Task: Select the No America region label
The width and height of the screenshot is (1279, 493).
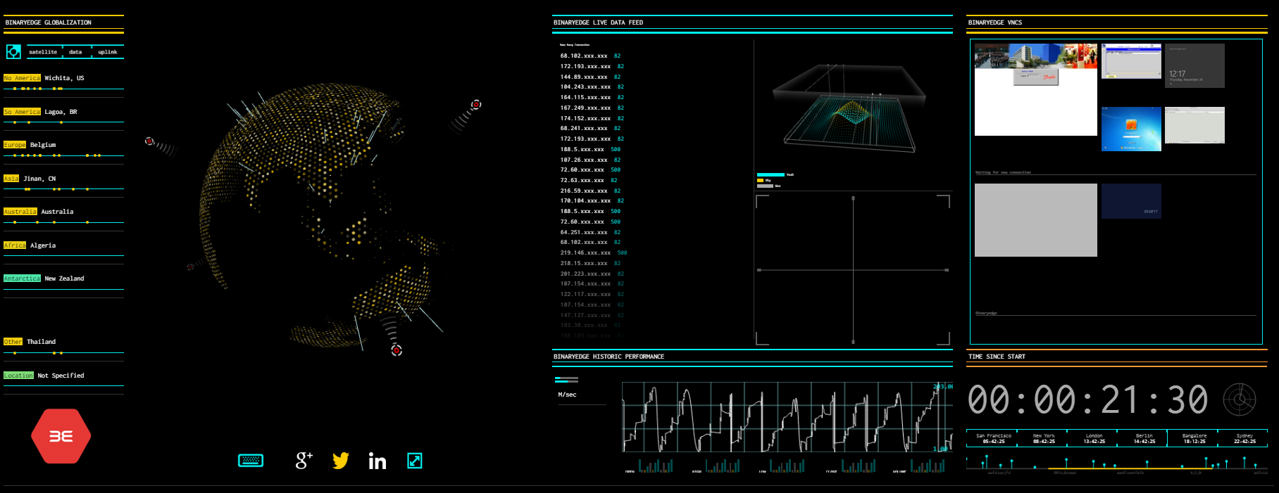Action: tap(22, 78)
